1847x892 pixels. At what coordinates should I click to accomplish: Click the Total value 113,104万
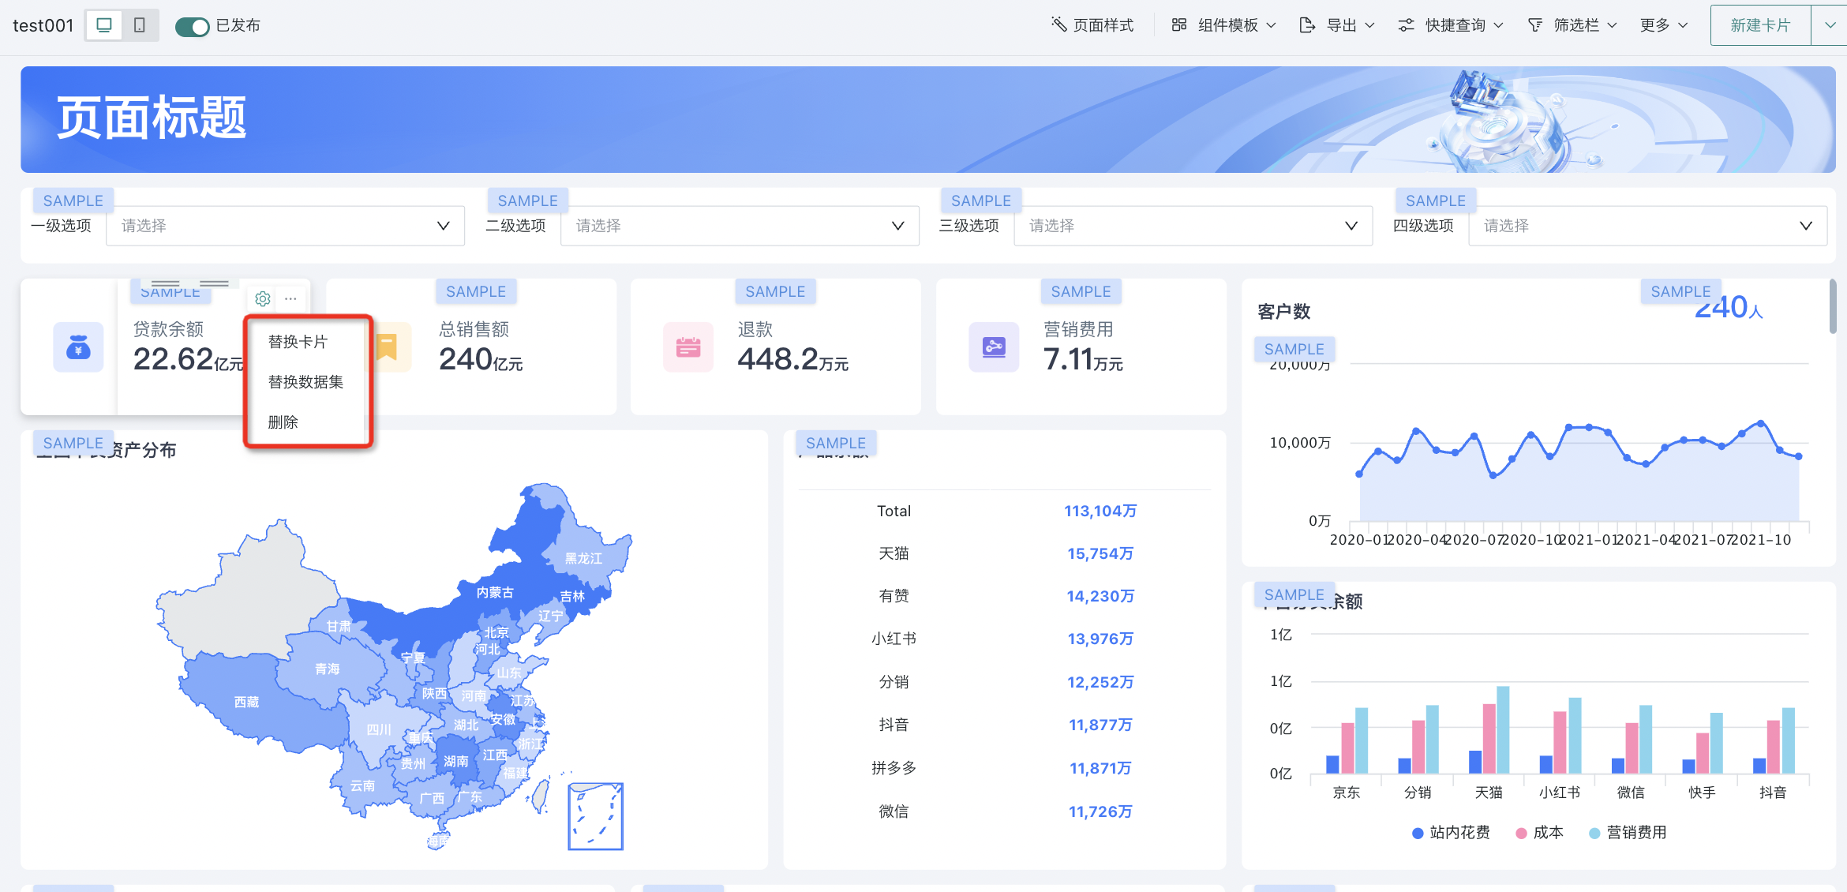coord(1100,511)
